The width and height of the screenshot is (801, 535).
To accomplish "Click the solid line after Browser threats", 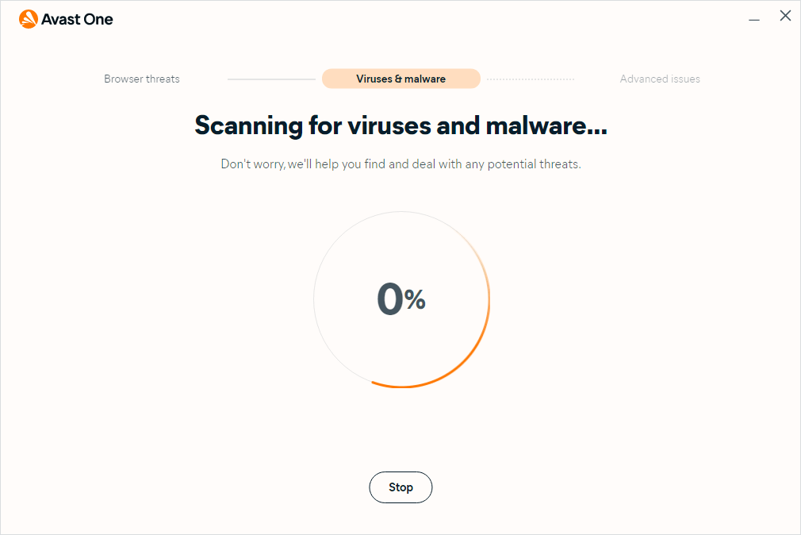I will point(271,79).
